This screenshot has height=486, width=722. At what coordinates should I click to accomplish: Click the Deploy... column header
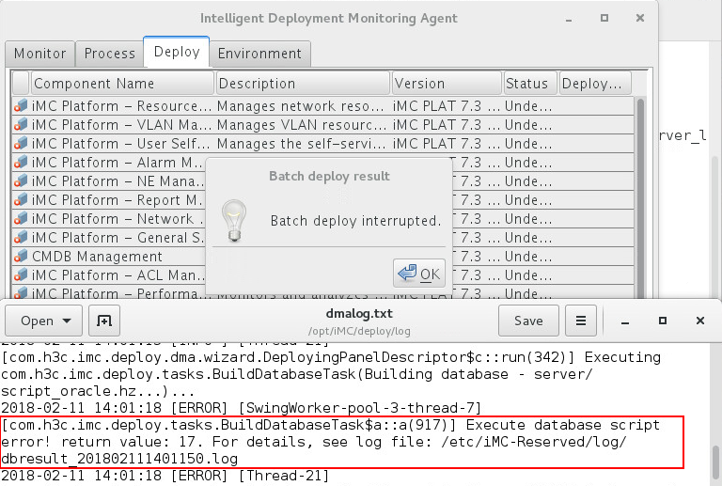(595, 84)
